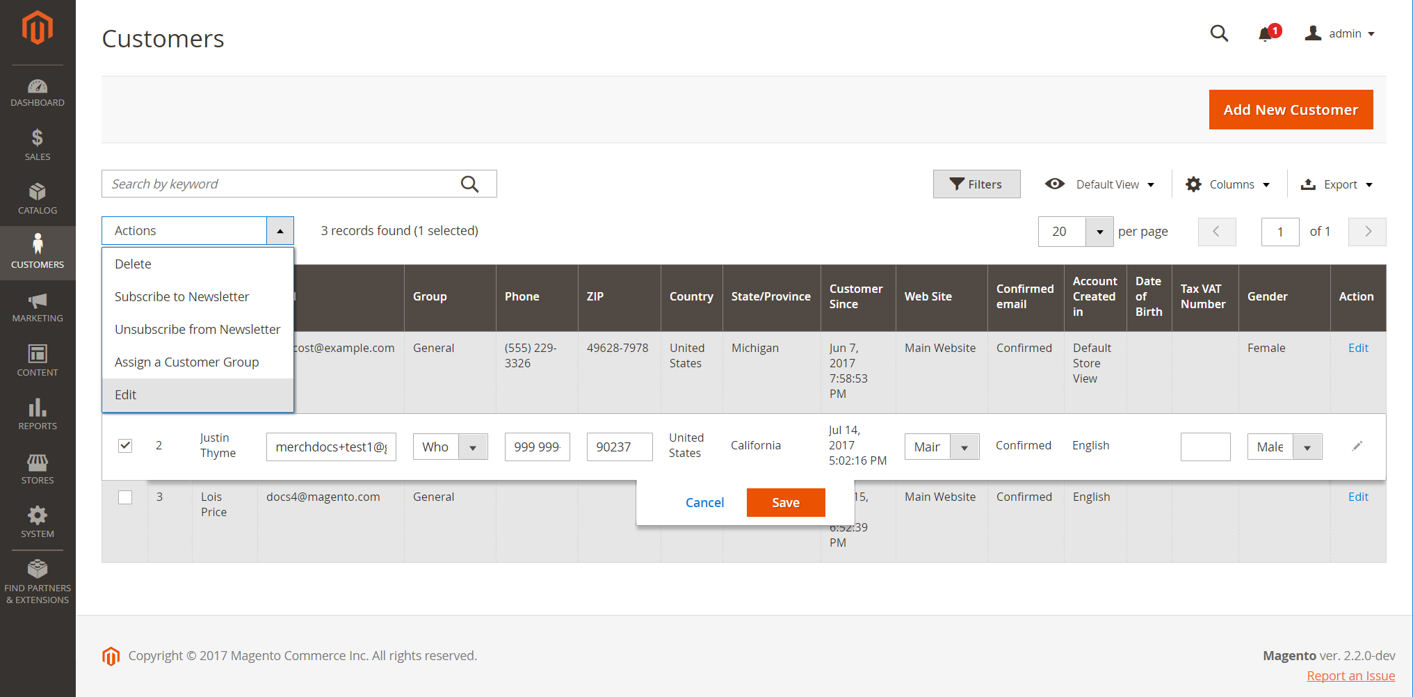This screenshot has height=697, width=1413.
Task: Sort by Group column header
Action: click(x=450, y=297)
